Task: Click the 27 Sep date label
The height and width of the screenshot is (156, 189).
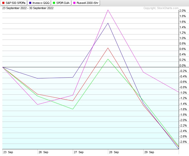Action: click(79, 152)
